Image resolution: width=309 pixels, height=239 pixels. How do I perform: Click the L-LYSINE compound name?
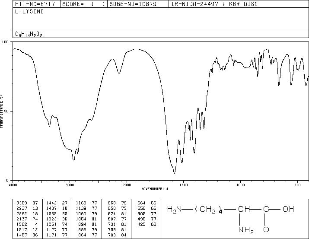(x=29, y=12)
